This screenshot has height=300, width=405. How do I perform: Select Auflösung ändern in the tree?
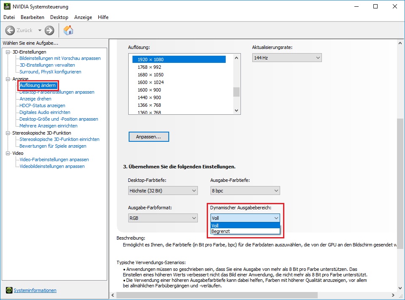tap(38, 85)
